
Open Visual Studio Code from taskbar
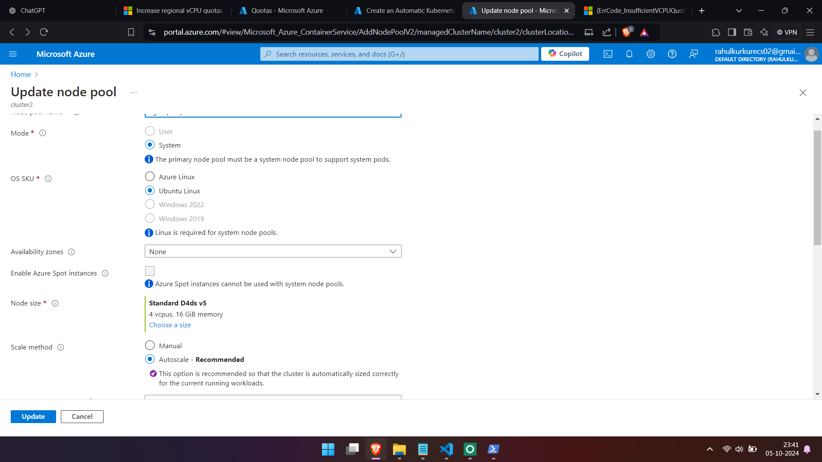446,449
